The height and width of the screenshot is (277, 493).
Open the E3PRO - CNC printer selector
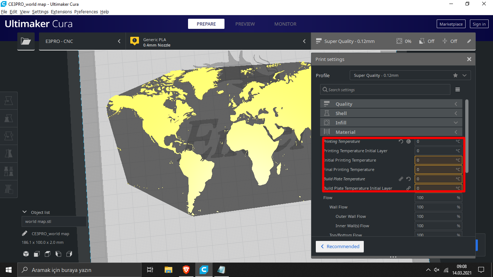click(82, 41)
